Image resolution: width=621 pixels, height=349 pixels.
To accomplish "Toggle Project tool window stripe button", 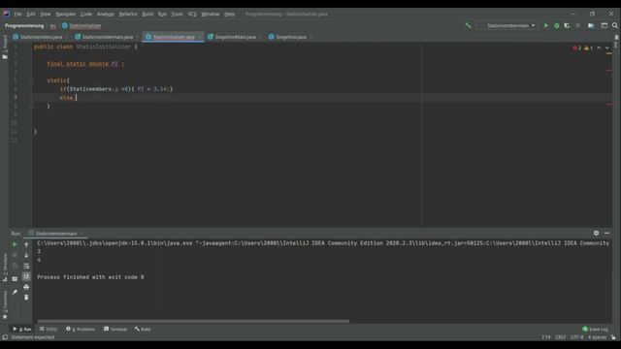I will (x=5, y=48).
